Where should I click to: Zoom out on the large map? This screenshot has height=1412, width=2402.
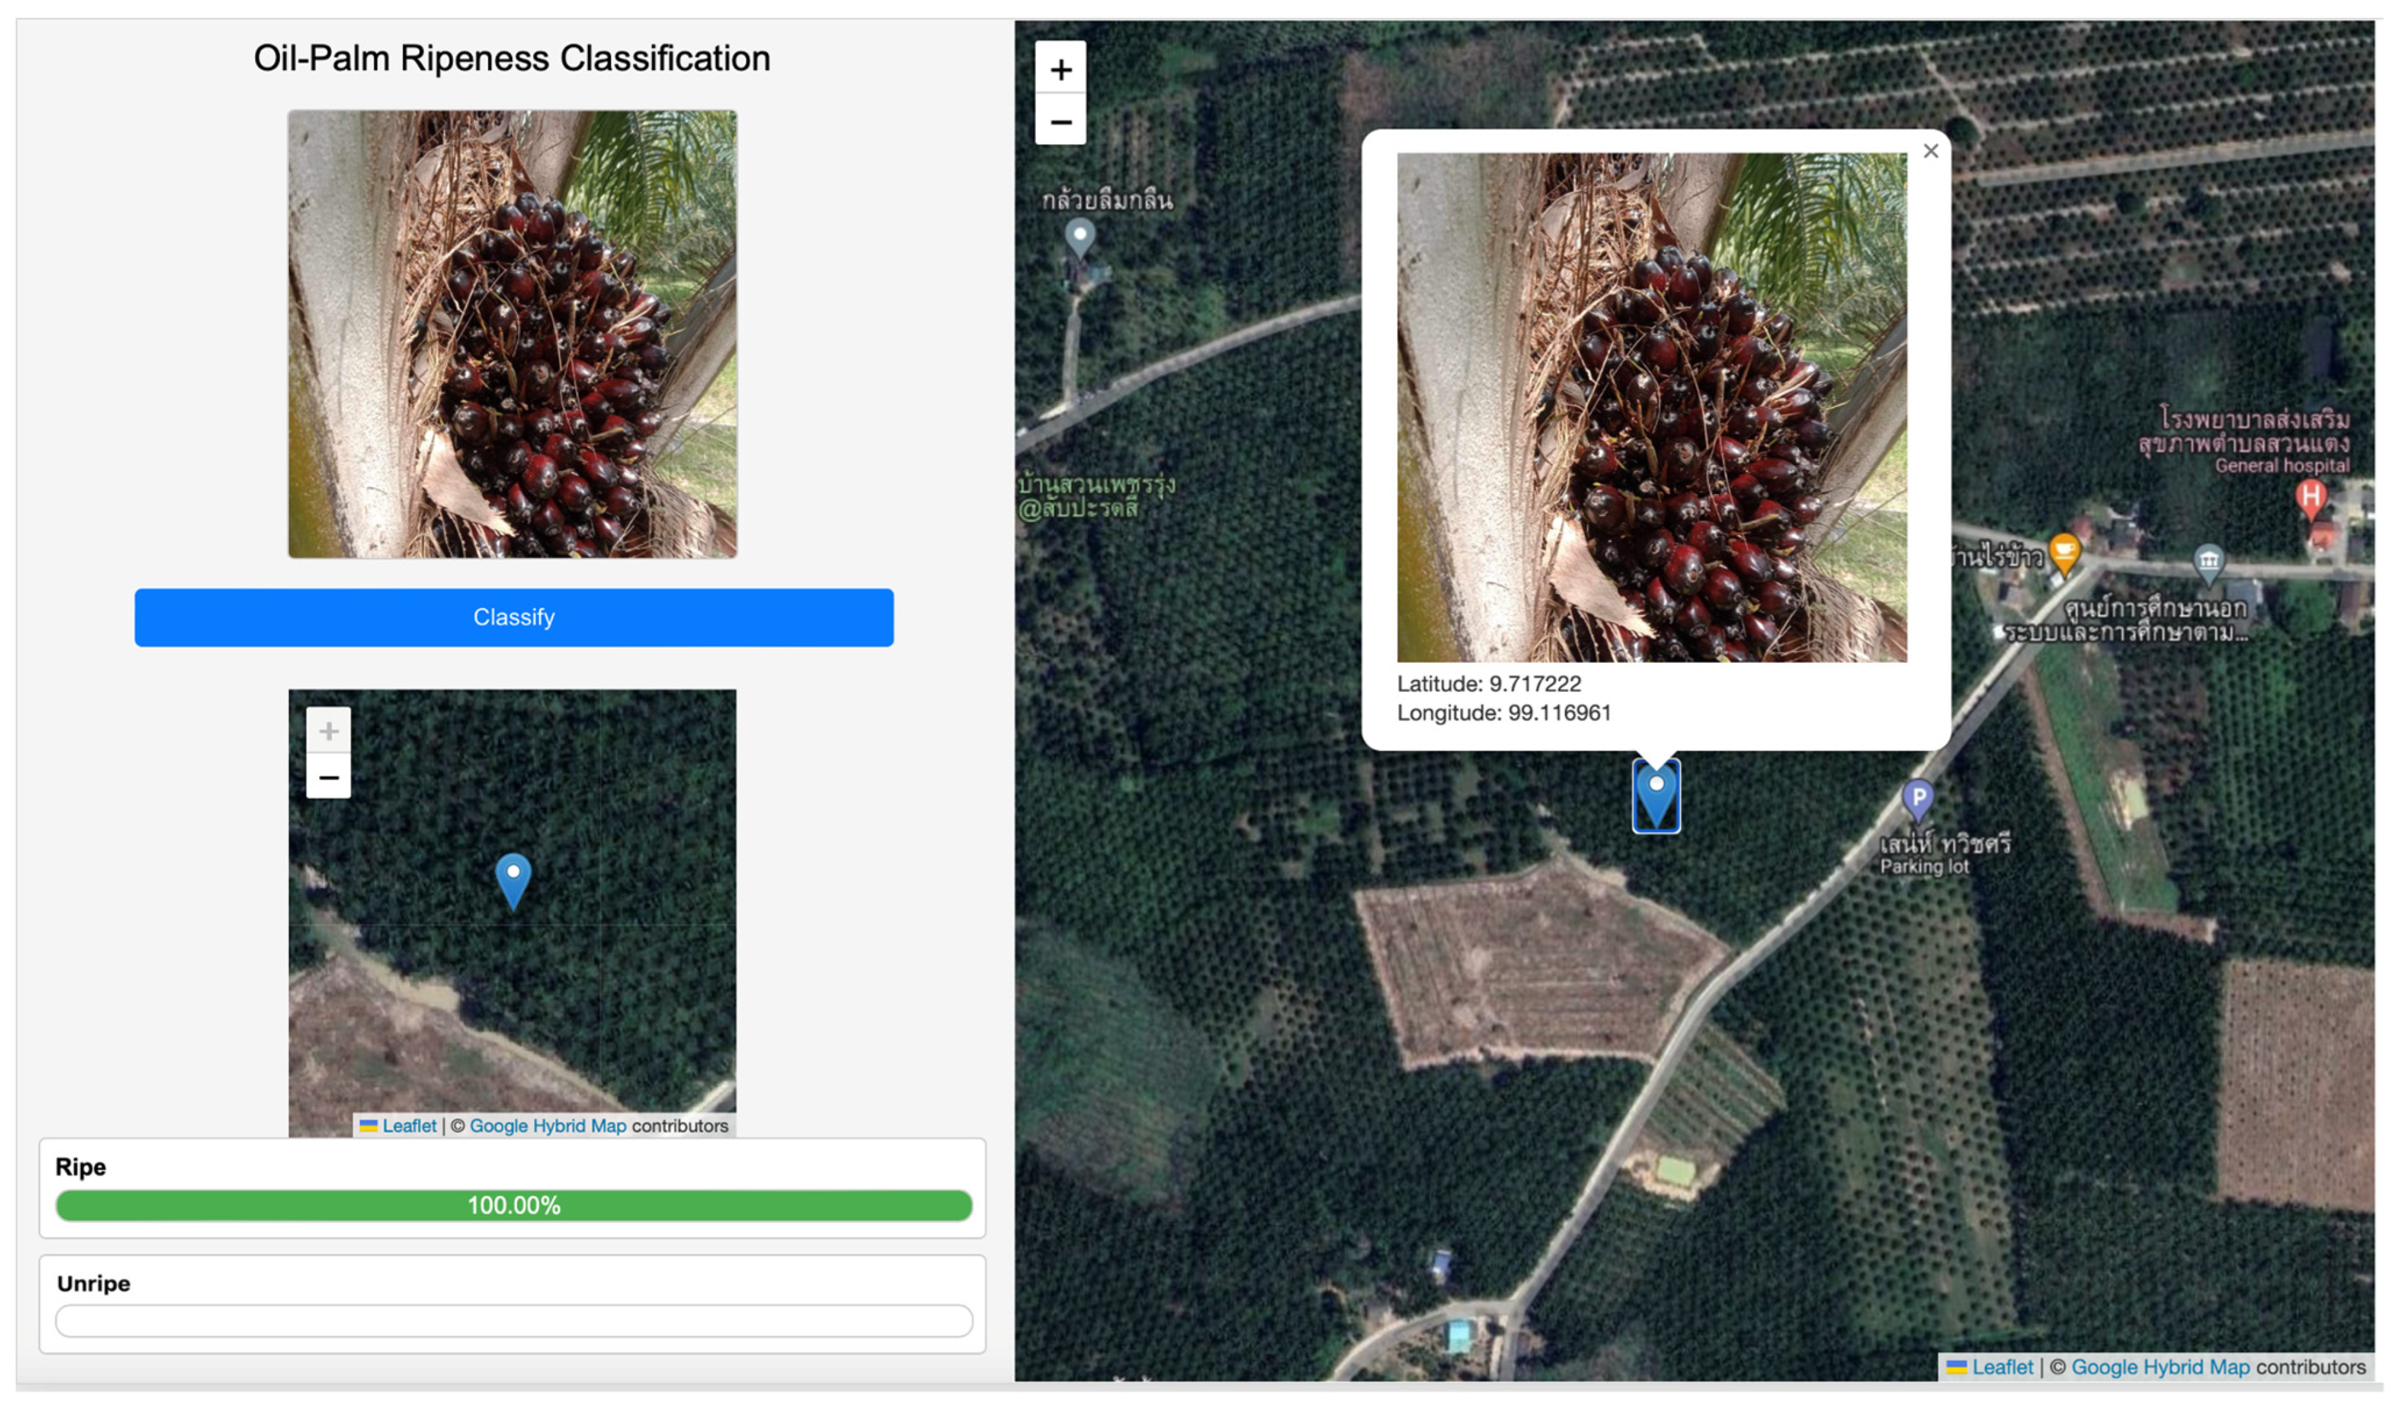coord(1060,121)
